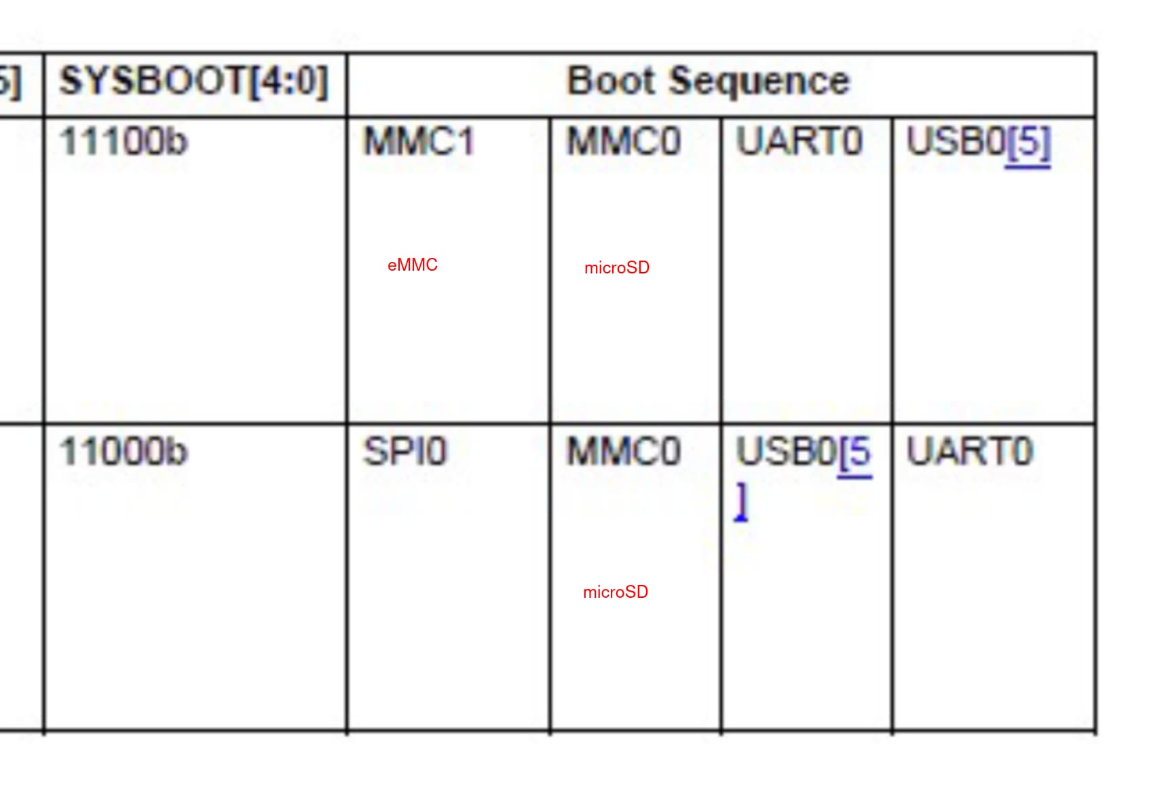Select the microSD annotation in second row
1166x798 pixels.
(x=616, y=592)
